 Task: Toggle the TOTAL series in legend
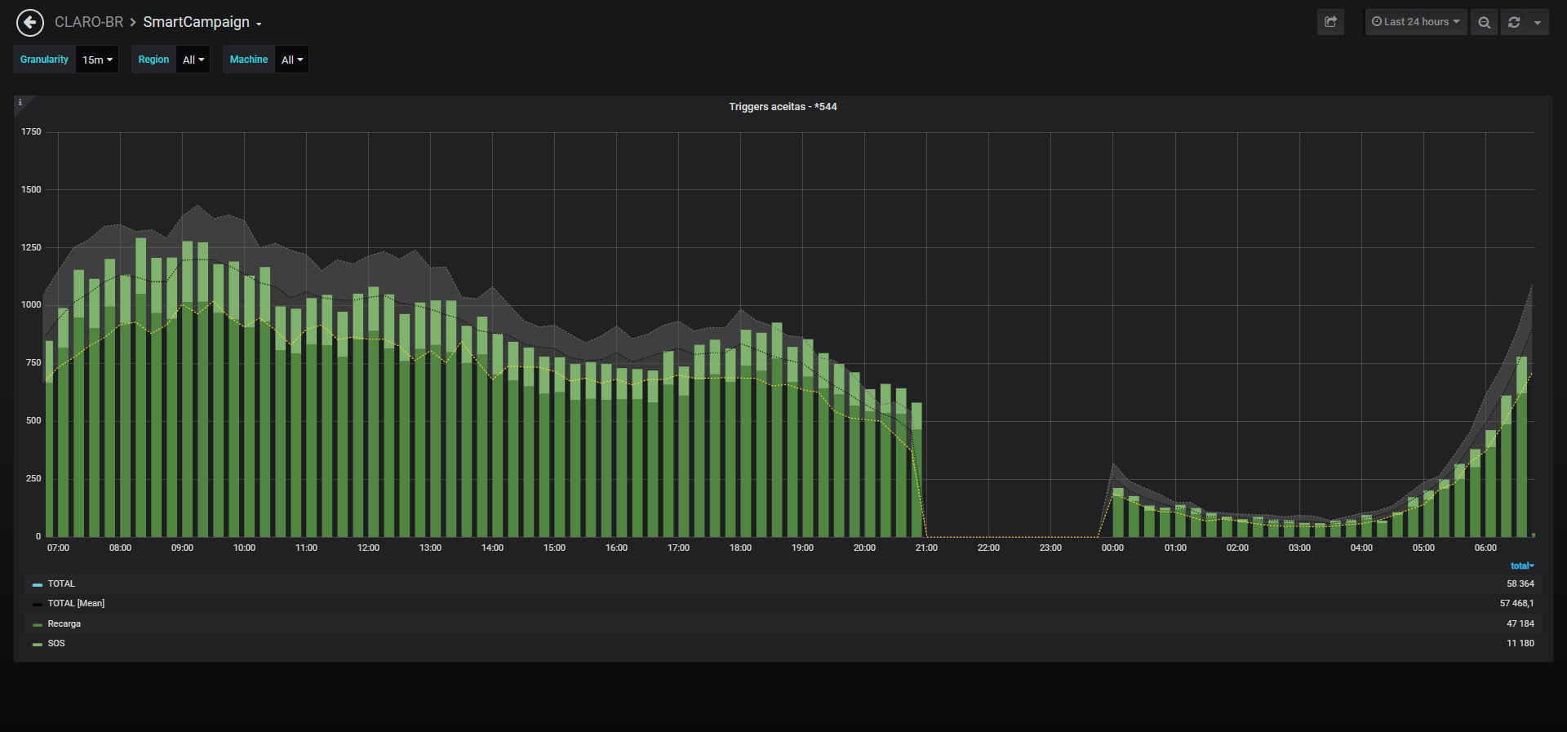tap(61, 584)
